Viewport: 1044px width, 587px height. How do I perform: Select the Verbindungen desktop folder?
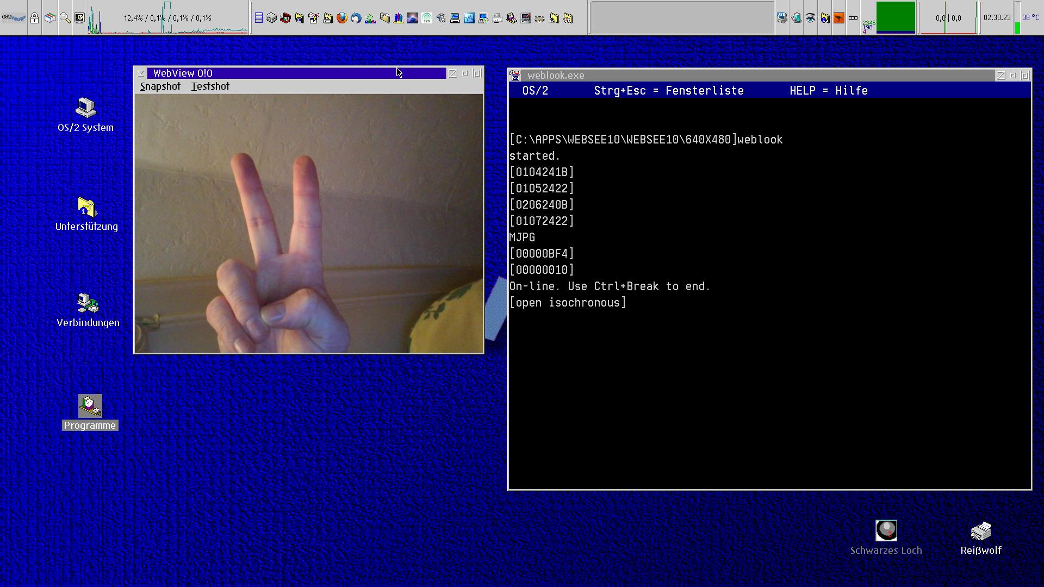88,303
